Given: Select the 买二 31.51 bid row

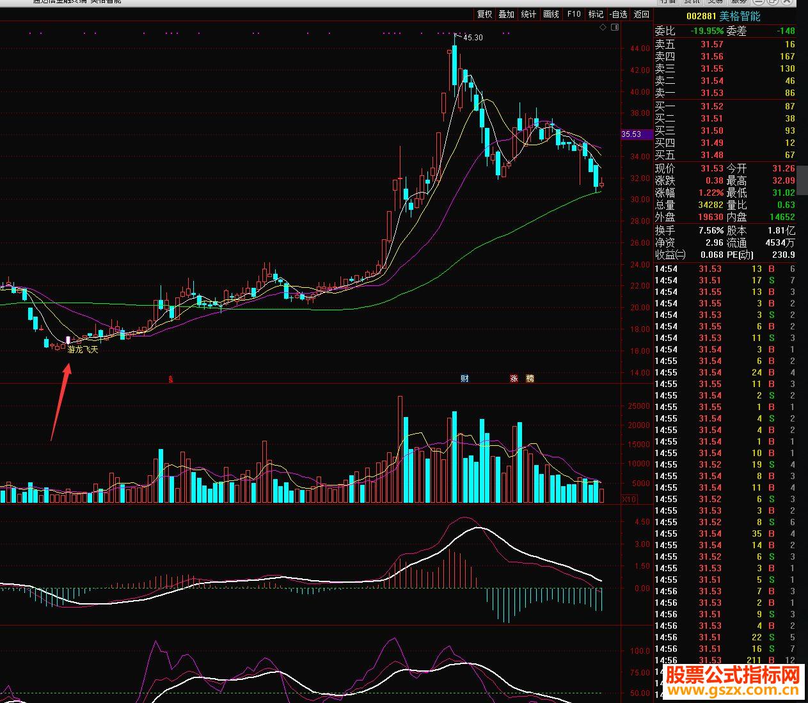Looking at the screenshot, I should point(724,118).
